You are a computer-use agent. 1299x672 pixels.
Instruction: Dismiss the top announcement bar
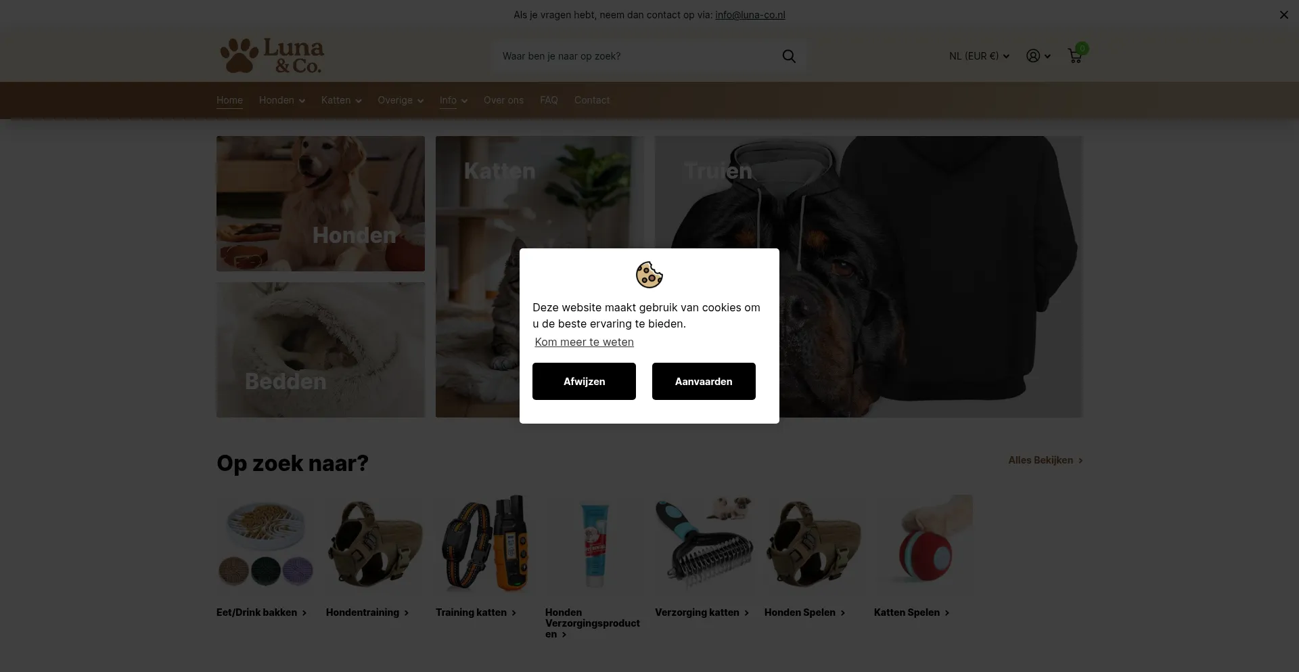tap(1283, 15)
